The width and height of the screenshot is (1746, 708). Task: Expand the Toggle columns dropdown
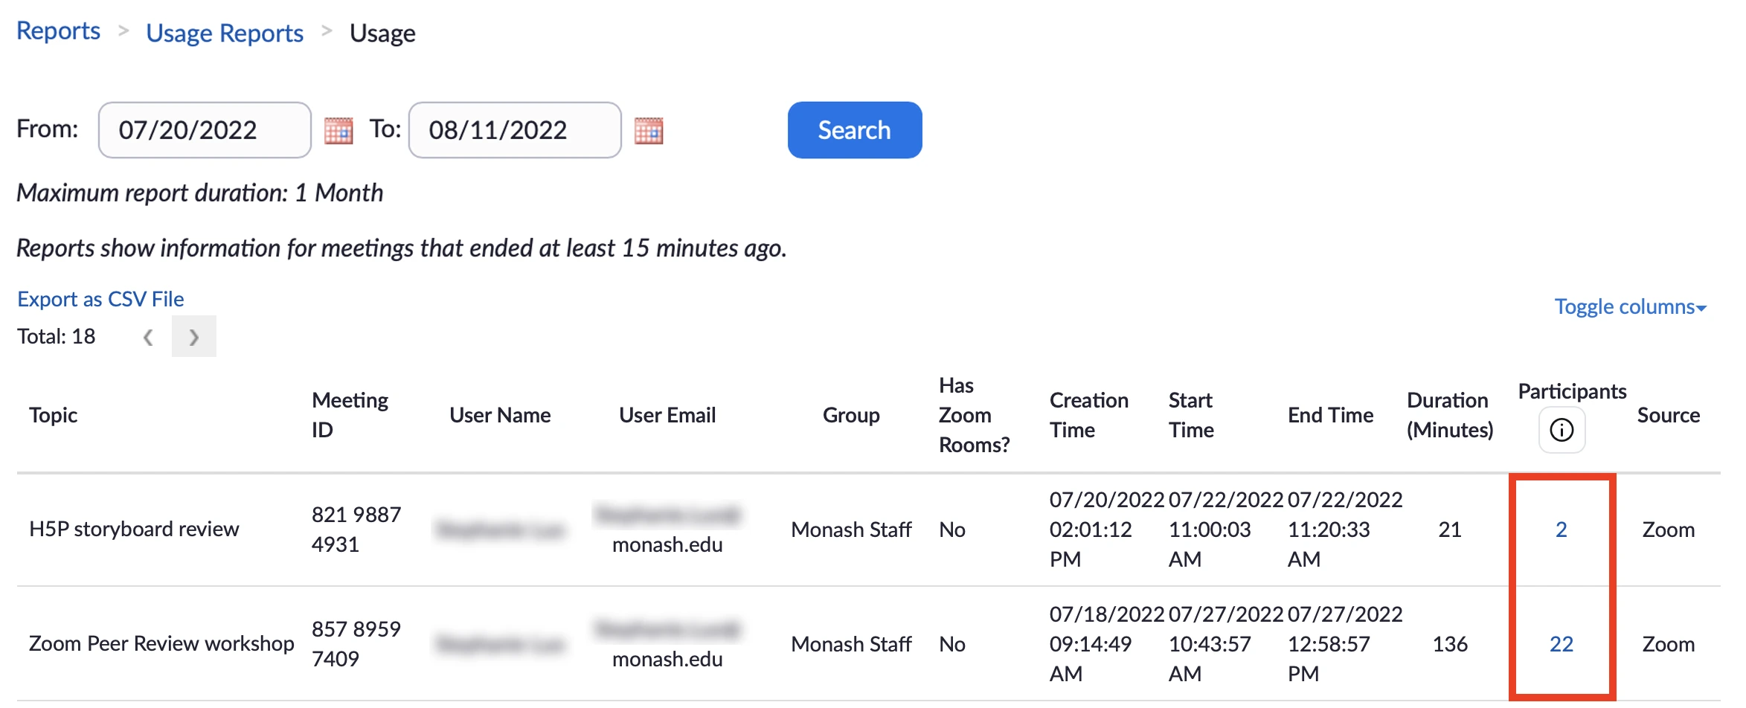pos(1629,306)
